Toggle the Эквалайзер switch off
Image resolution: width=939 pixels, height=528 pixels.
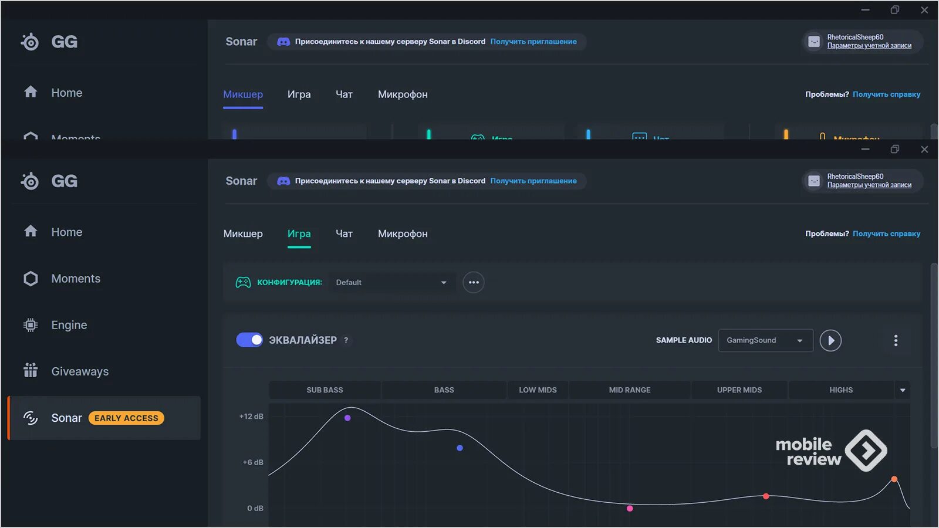249,340
